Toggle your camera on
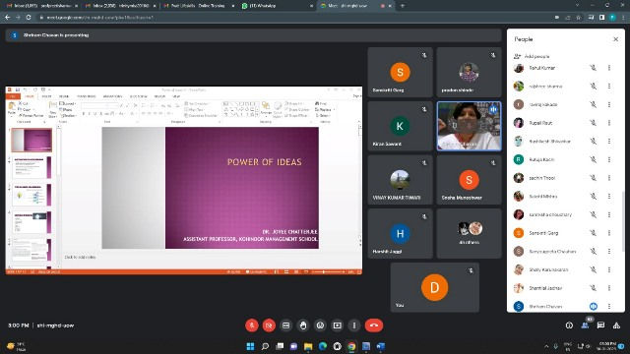The height and width of the screenshot is (354, 630). 269,325
